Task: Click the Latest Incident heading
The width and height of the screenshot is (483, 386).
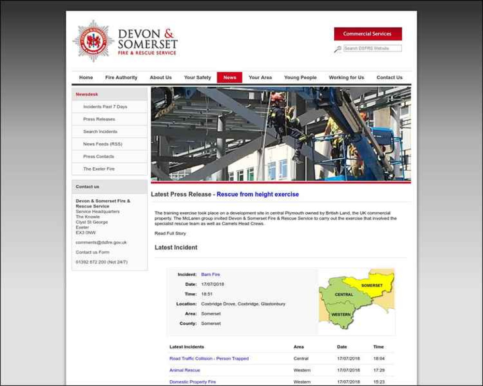Action: [176, 248]
